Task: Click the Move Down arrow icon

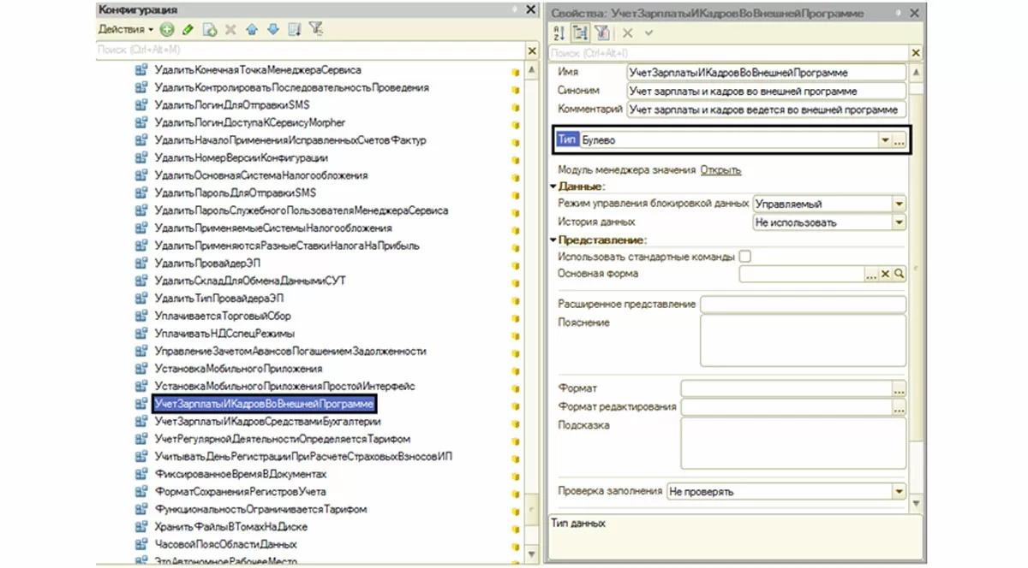Action: pyautogui.click(x=273, y=29)
